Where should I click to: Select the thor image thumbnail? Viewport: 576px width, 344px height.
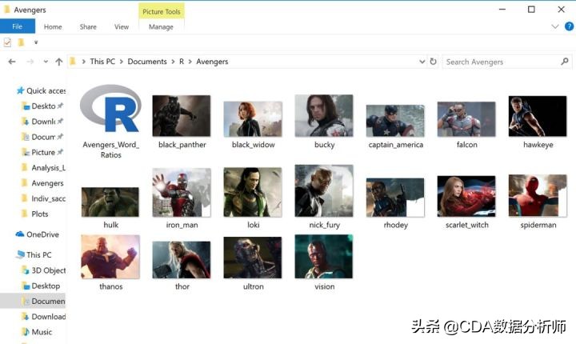click(x=182, y=260)
